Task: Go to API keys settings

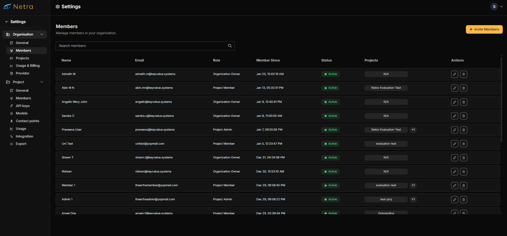Action: pos(23,106)
